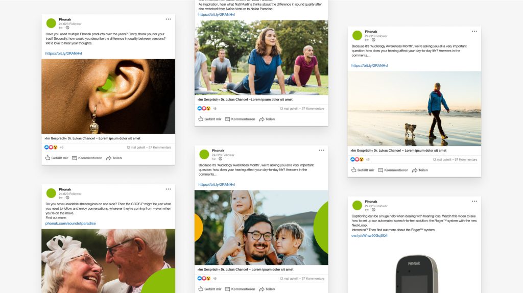
Task: Open ow.ly link in Roger post
Action: click(369, 236)
